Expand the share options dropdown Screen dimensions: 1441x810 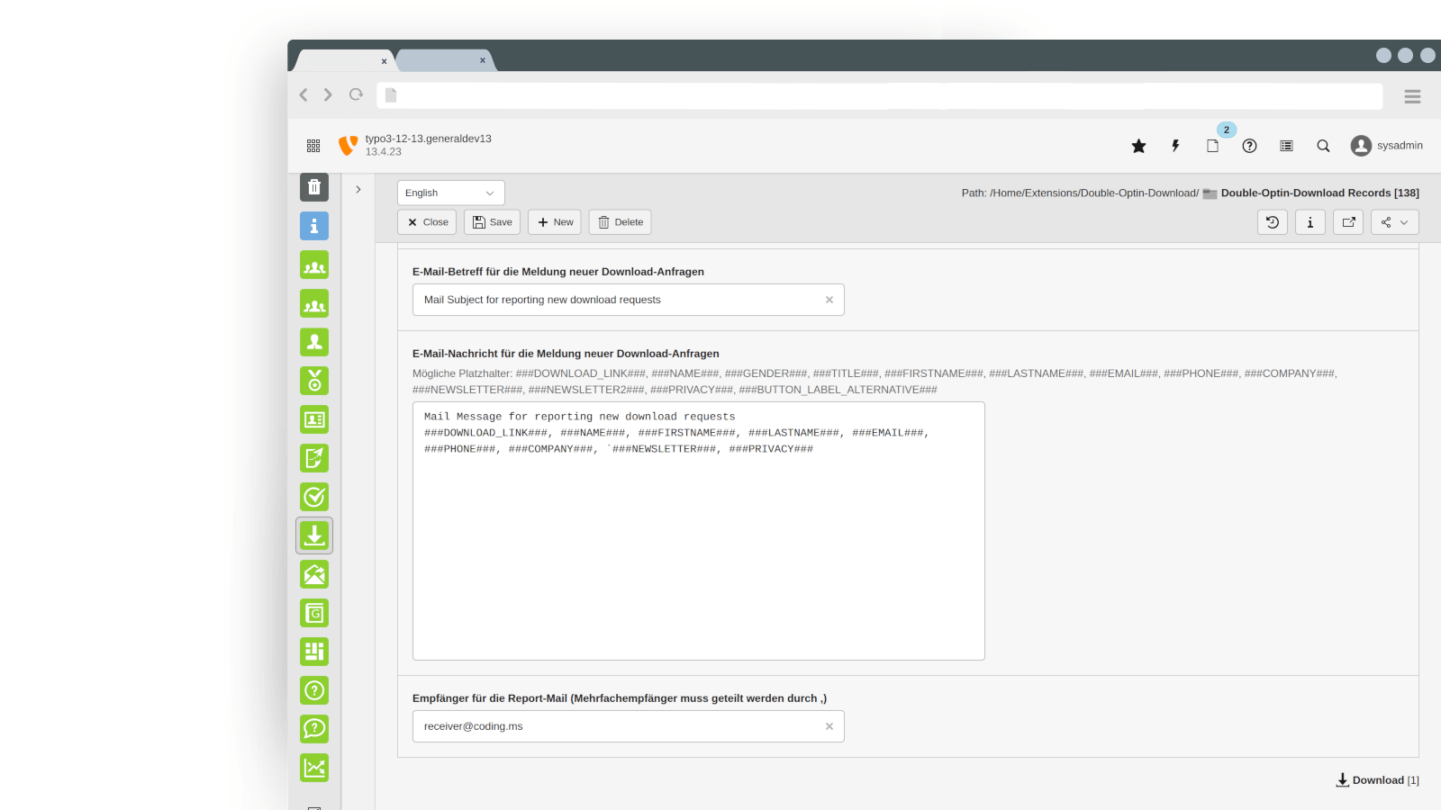[x=1394, y=222]
